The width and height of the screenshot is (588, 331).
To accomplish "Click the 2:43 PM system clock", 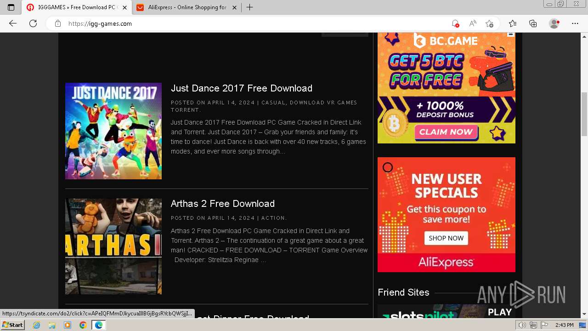I will click(564, 325).
